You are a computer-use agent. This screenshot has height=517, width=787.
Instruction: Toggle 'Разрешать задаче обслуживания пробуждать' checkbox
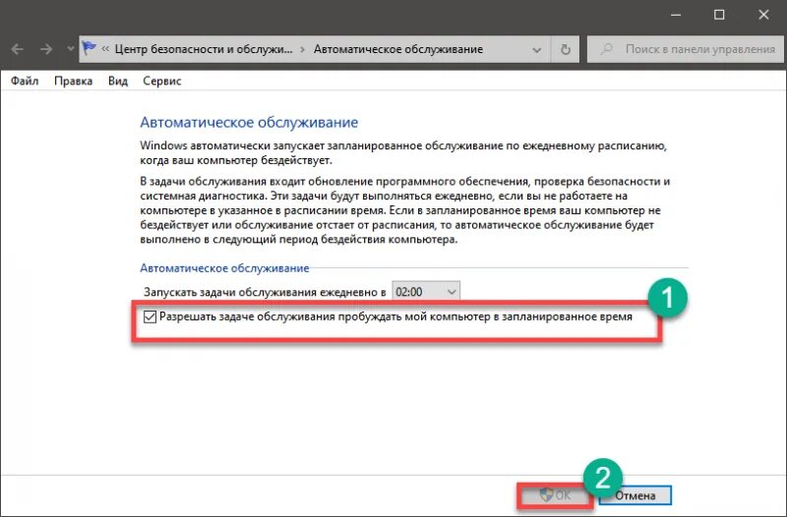[150, 316]
